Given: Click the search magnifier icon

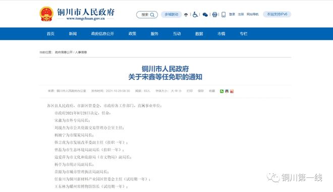Looking at the screenshot, I should [x=152, y=15].
